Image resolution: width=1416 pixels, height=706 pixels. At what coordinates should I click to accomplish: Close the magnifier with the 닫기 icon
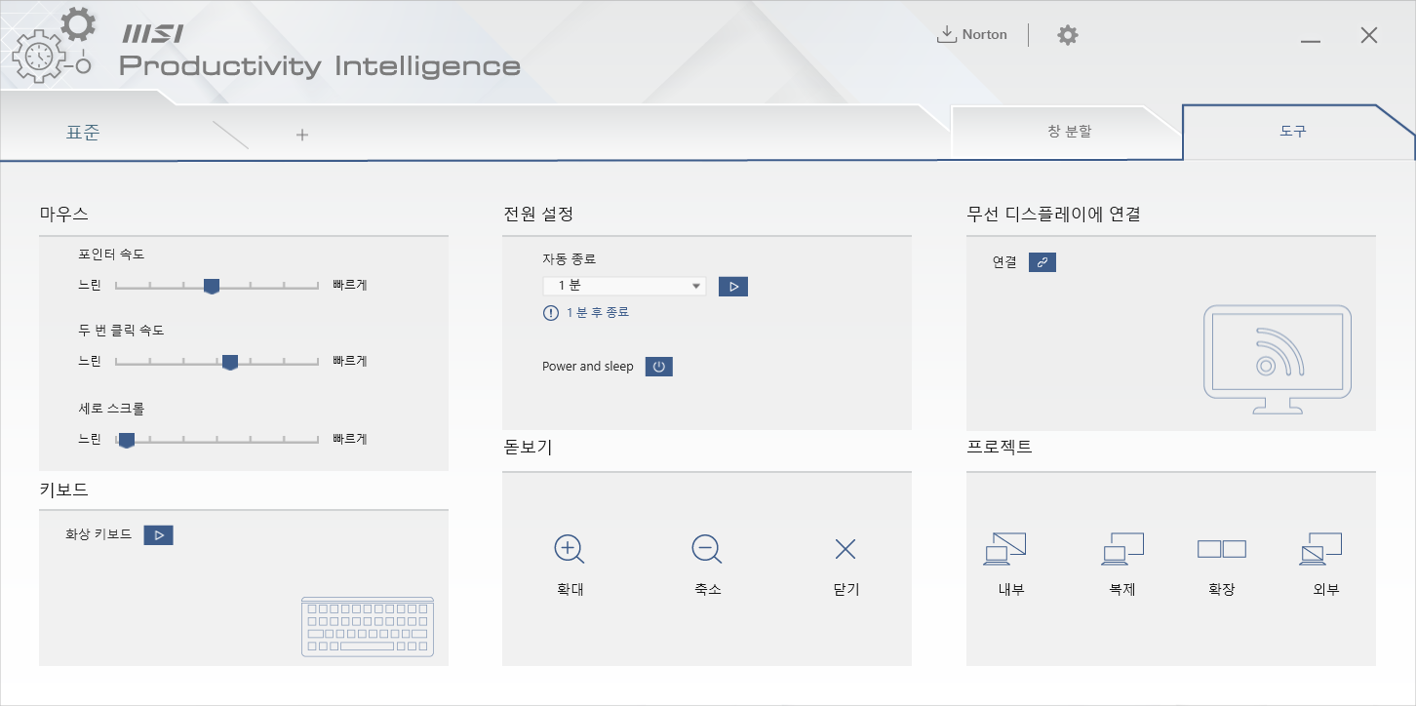(x=846, y=549)
